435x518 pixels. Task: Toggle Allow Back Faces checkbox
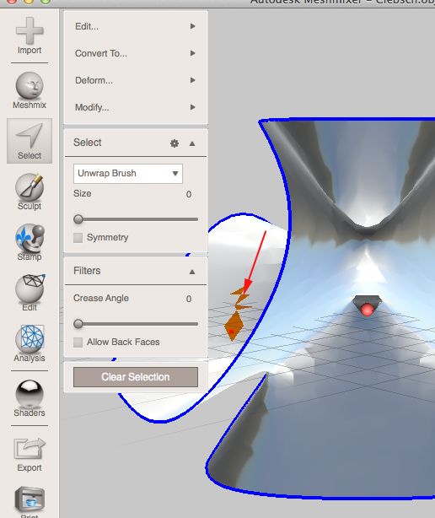tap(78, 343)
